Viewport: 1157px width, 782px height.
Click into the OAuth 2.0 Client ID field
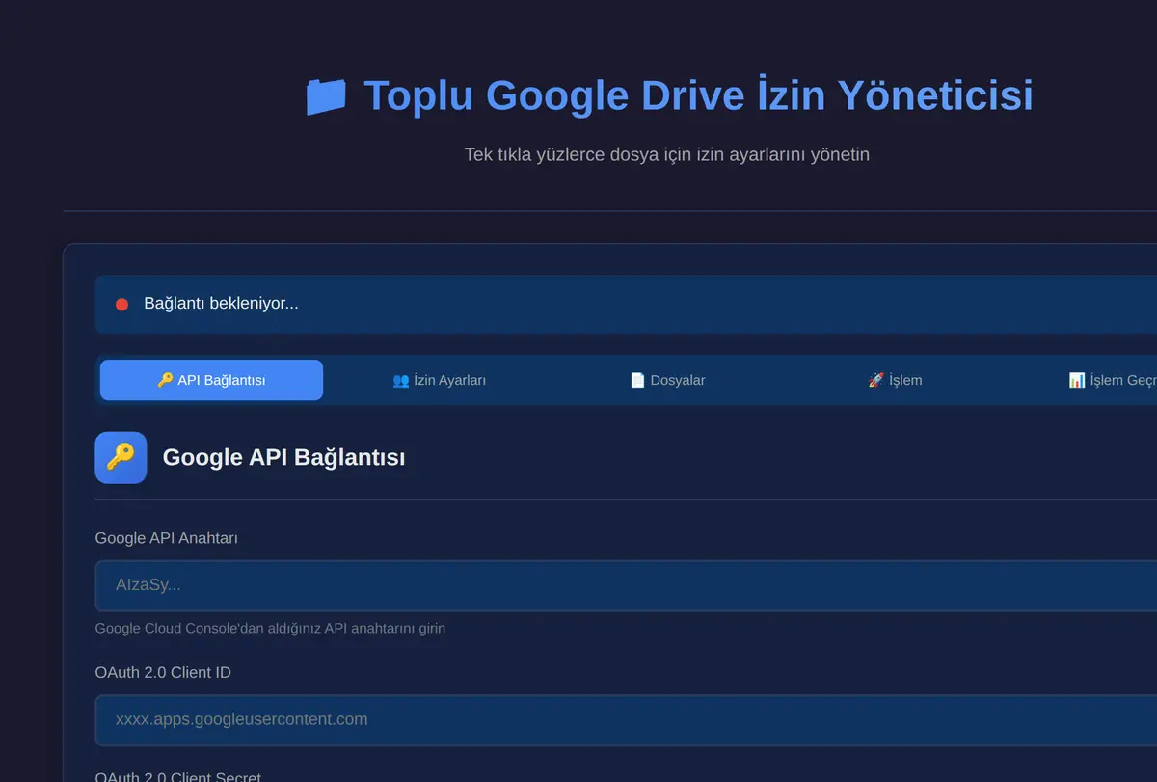627,720
